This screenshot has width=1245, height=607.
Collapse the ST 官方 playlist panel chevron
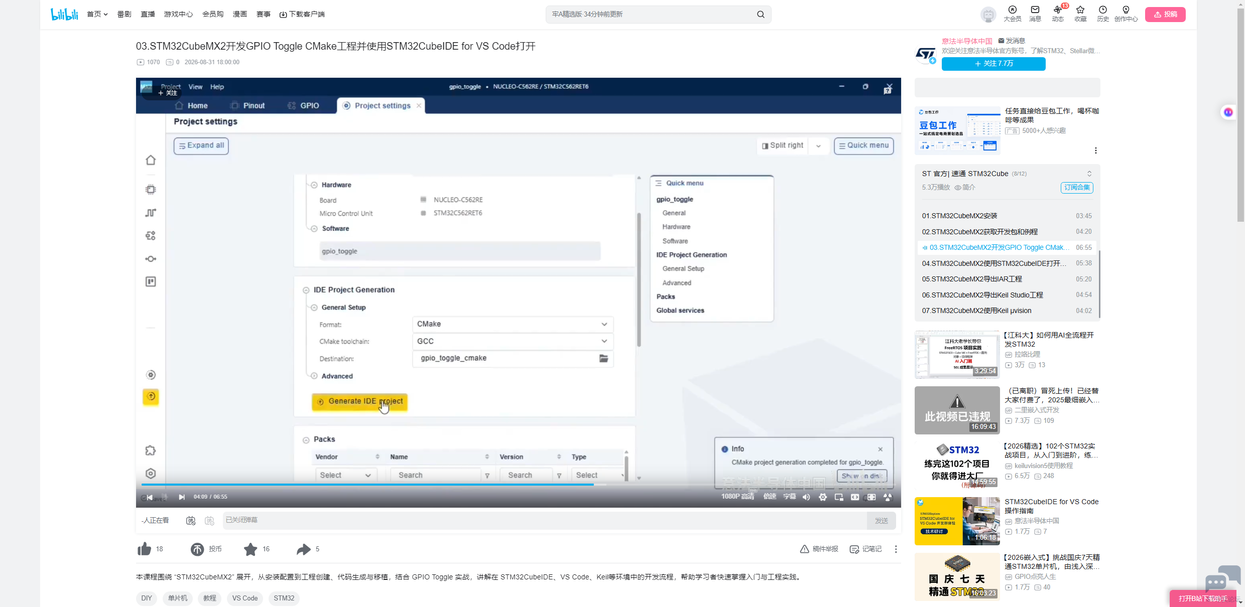tap(1089, 174)
